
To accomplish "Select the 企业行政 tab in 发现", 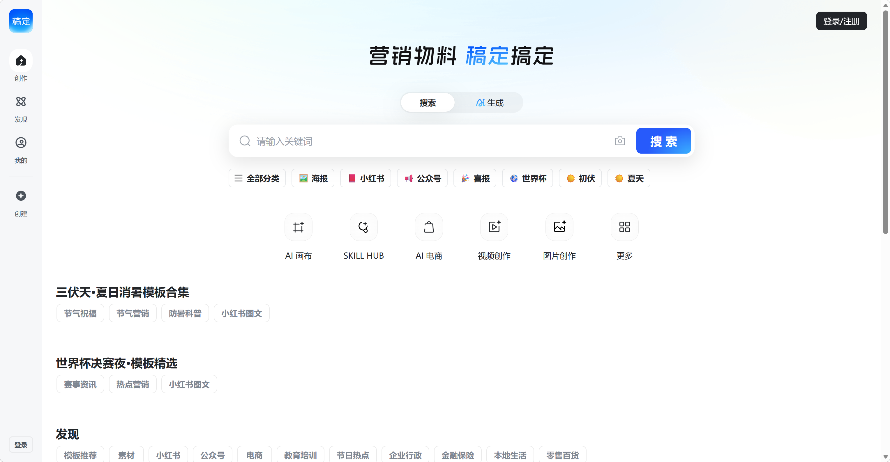I will 405,455.
